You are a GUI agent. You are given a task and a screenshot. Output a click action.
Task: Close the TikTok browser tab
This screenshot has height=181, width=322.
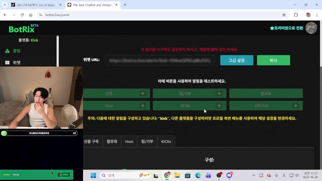pyautogui.click(x=60, y=5)
